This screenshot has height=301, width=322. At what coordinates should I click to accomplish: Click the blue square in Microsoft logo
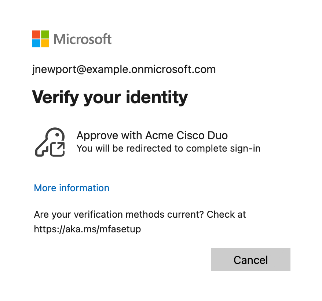pyautogui.click(x=36, y=44)
